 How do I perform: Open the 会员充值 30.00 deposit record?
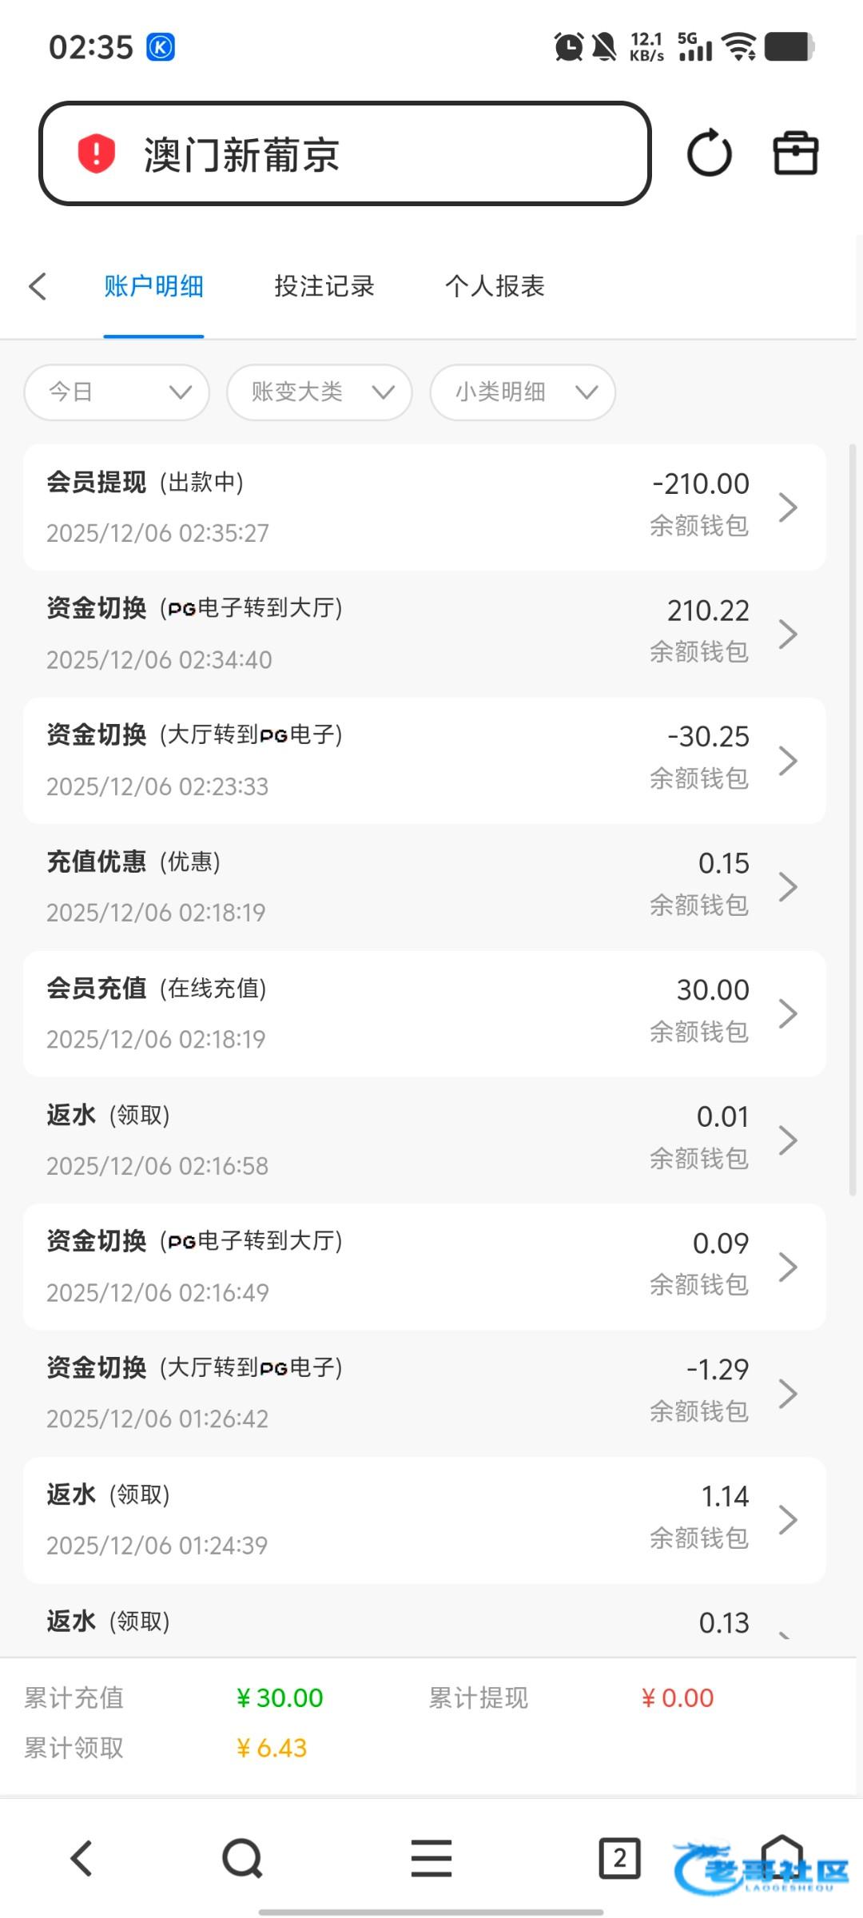pos(424,1013)
